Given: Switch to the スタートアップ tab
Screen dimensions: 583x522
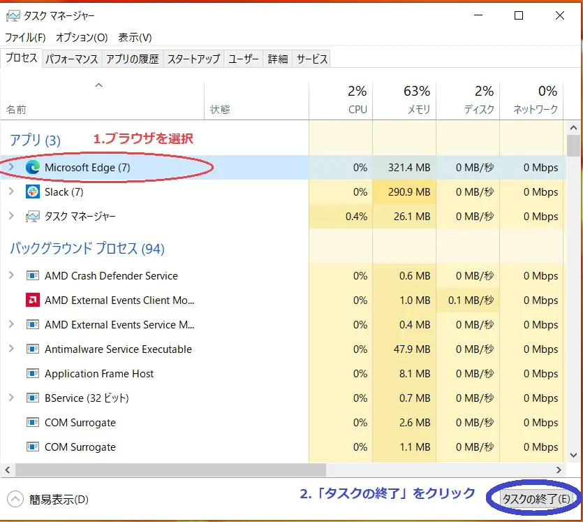Looking at the screenshot, I should (193, 59).
